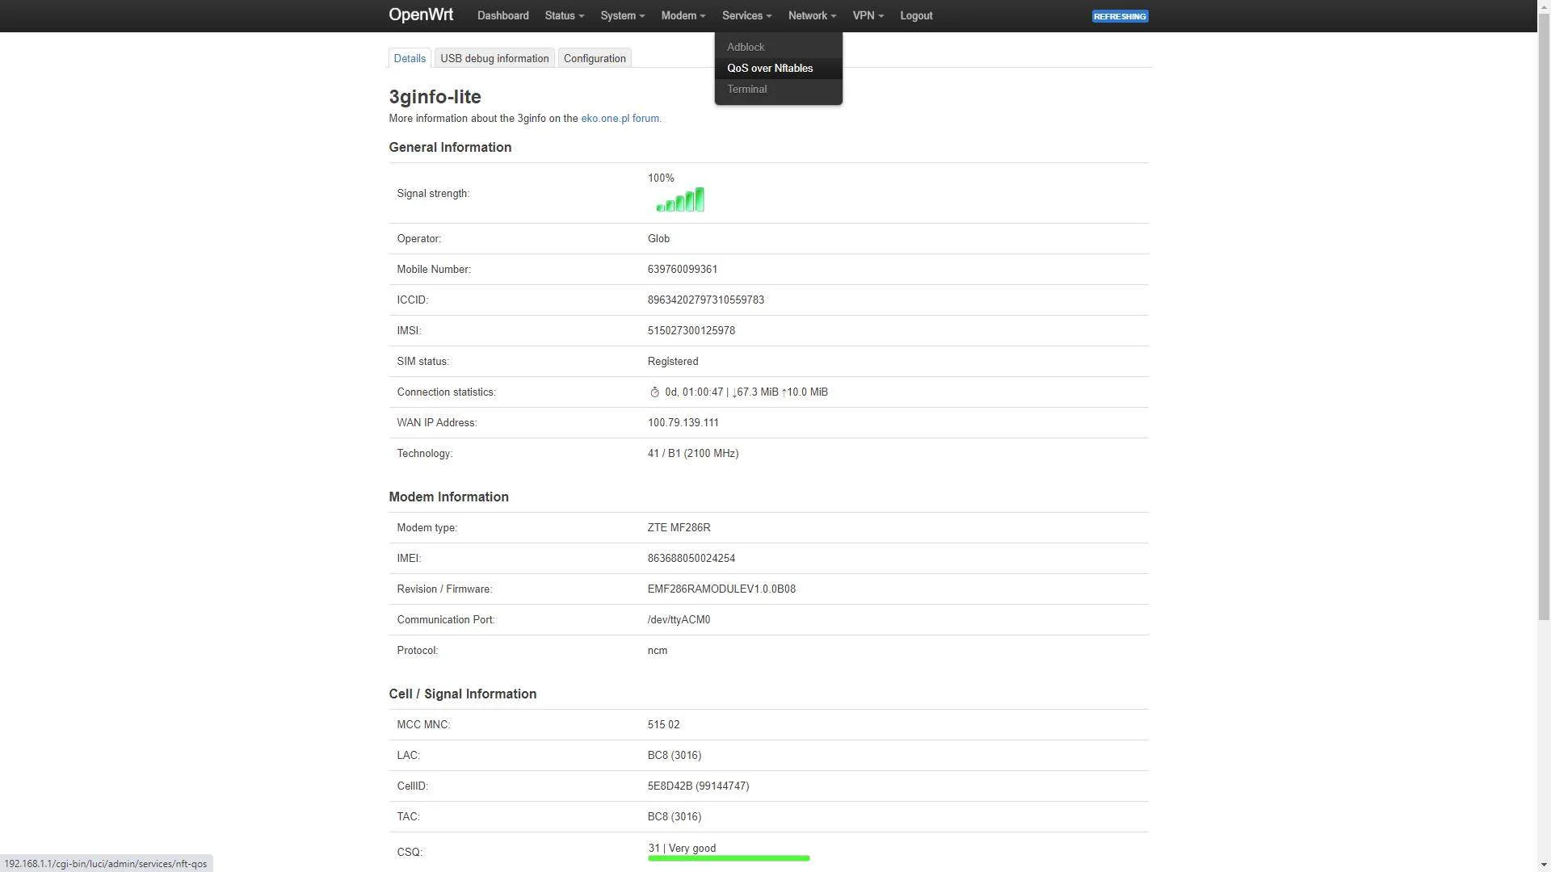Image resolution: width=1551 pixels, height=872 pixels.
Task: Select mobile number 639760099361
Action: 683,270
